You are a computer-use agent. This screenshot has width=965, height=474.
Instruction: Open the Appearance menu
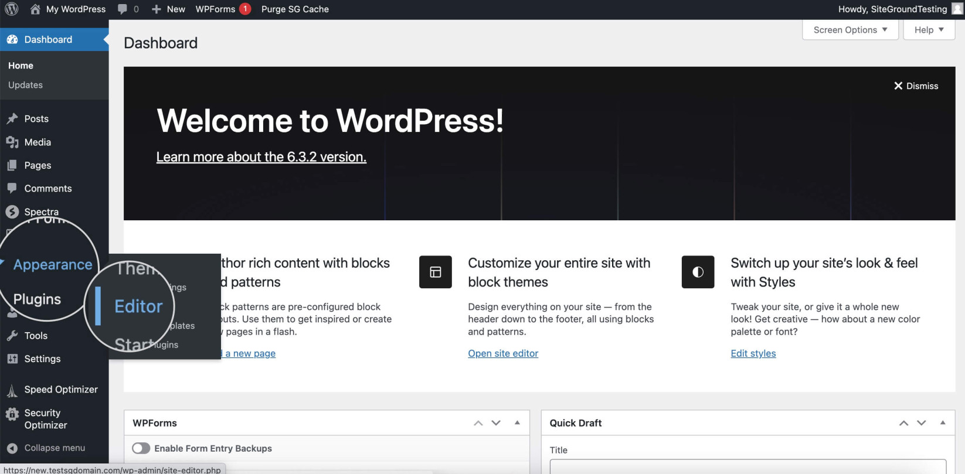[x=53, y=265]
